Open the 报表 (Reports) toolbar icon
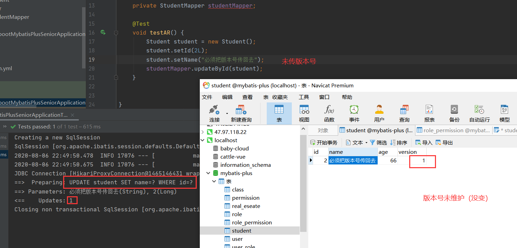The width and height of the screenshot is (517, 248). [429, 113]
